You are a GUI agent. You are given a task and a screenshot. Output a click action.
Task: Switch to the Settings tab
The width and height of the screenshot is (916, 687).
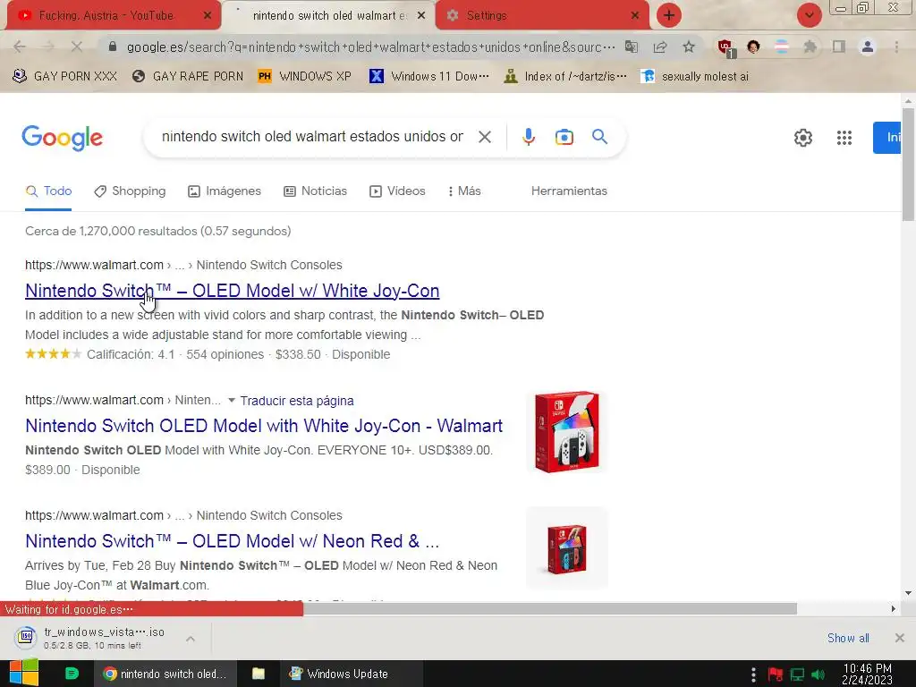coord(486,16)
